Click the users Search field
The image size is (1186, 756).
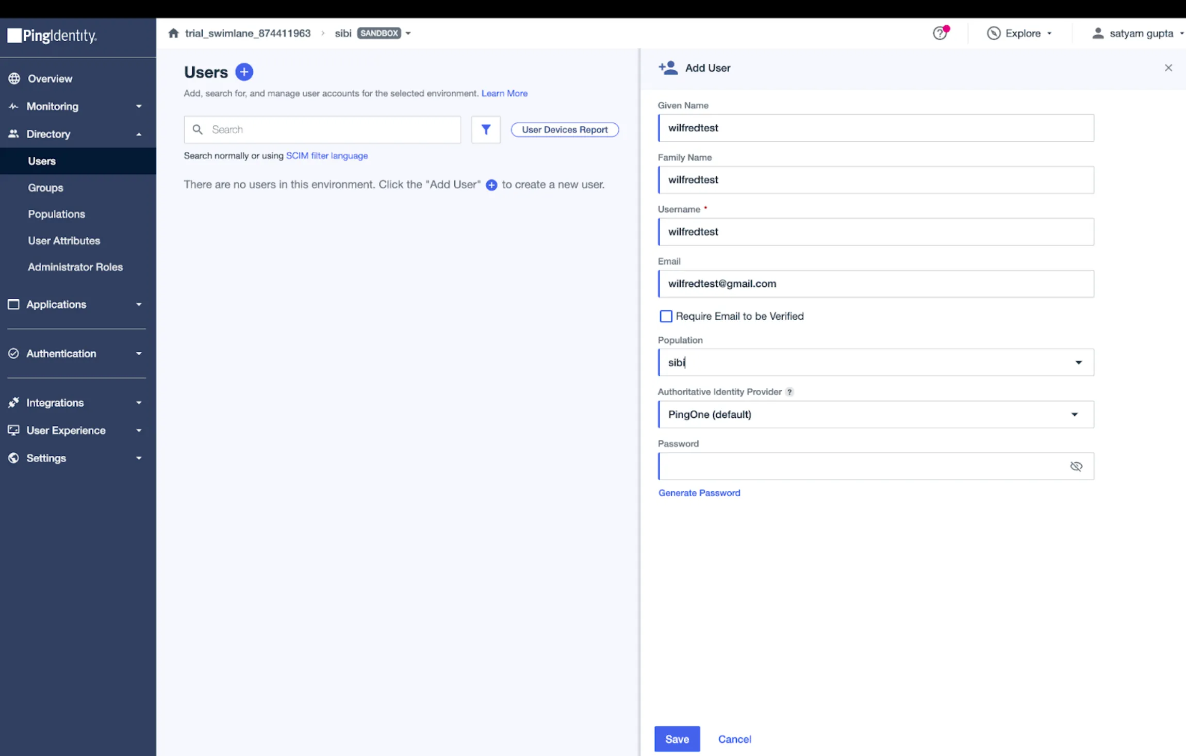point(322,129)
